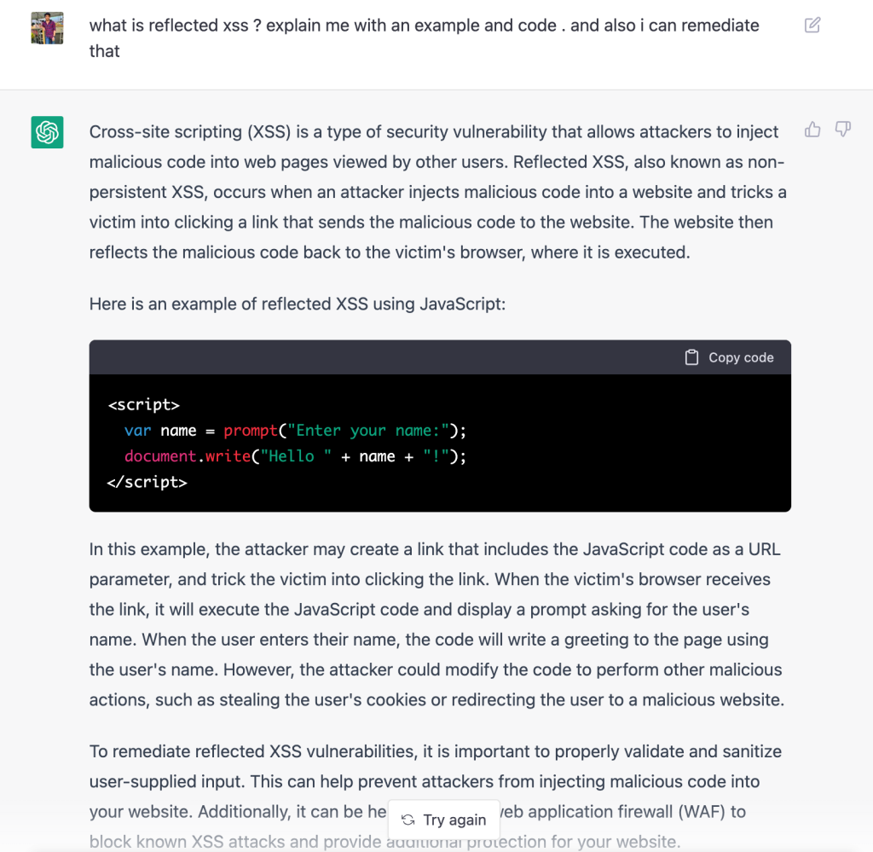The width and height of the screenshot is (873, 852).
Task: Click the Copy code label
Action: pyautogui.click(x=741, y=357)
